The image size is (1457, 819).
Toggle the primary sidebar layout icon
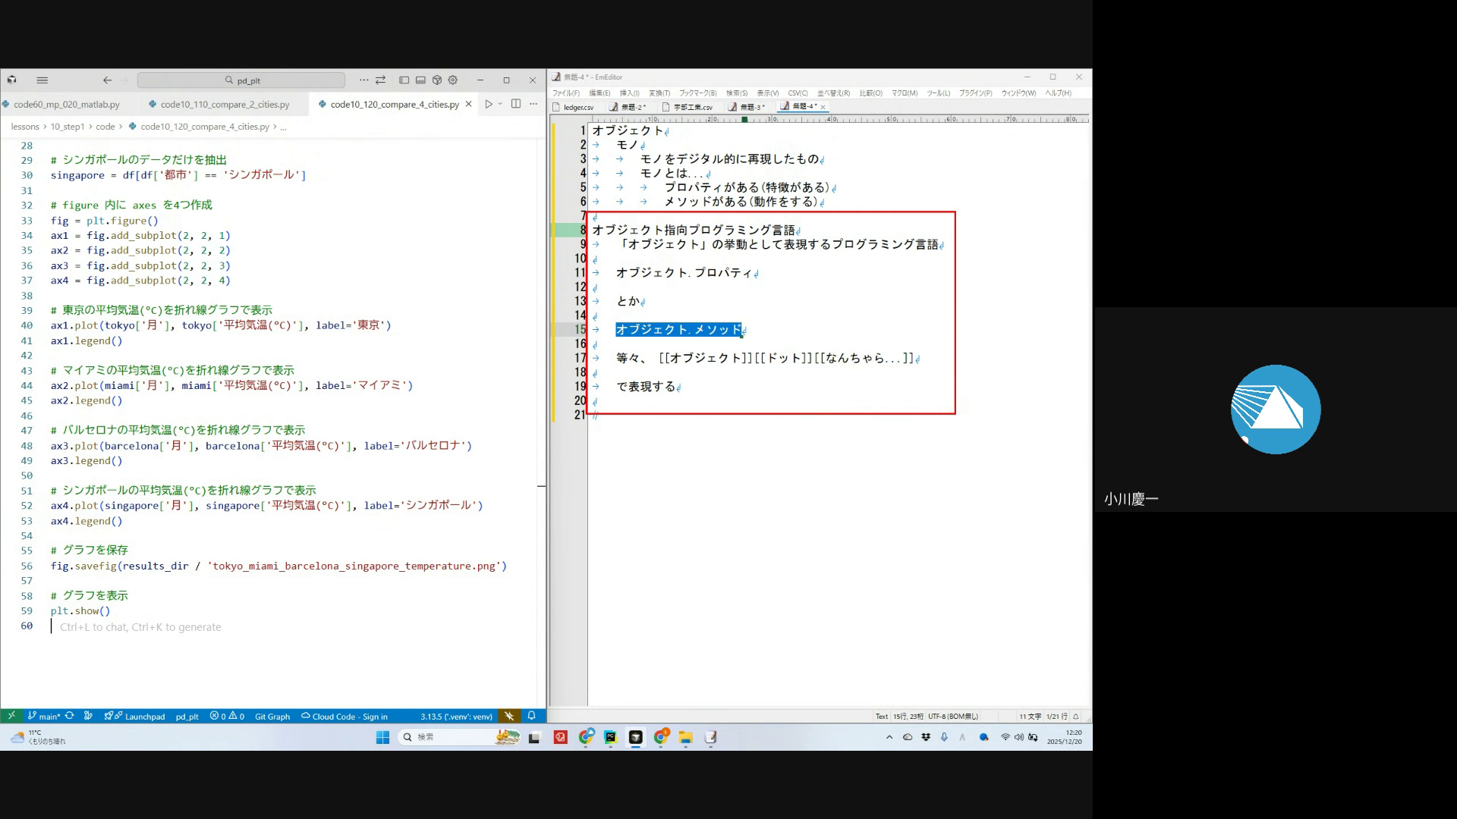point(404,80)
